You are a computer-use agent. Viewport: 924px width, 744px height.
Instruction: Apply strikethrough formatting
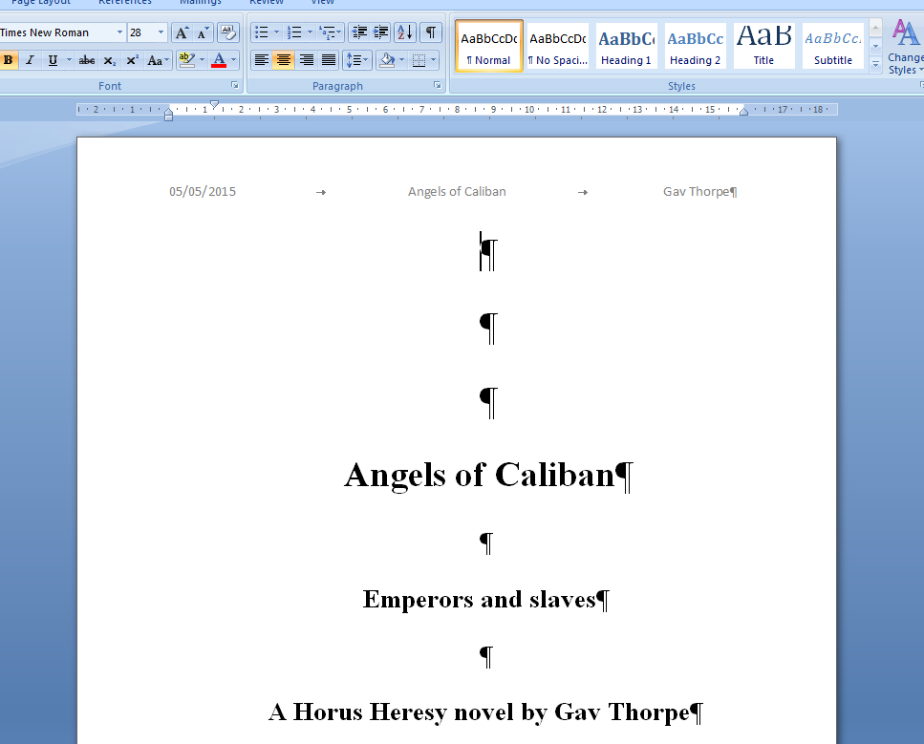(x=87, y=60)
